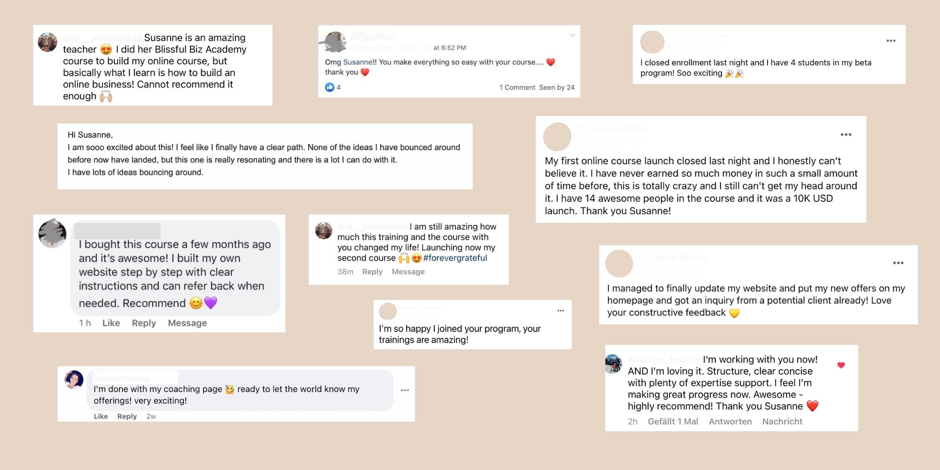Viewport: 940px width, 470px height.
Task: Click Reply under the 'bought this course' comment
Action: click(x=144, y=323)
